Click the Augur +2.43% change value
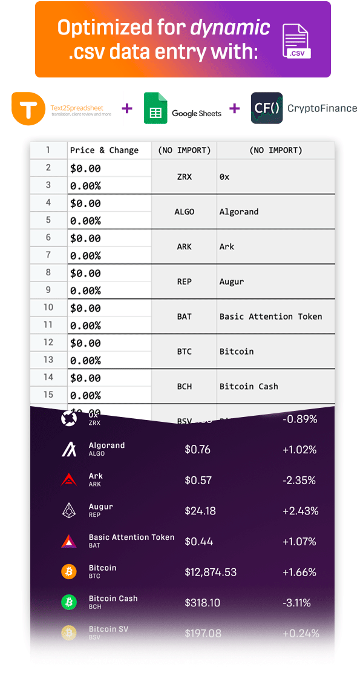The height and width of the screenshot is (673, 363). point(300,511)
